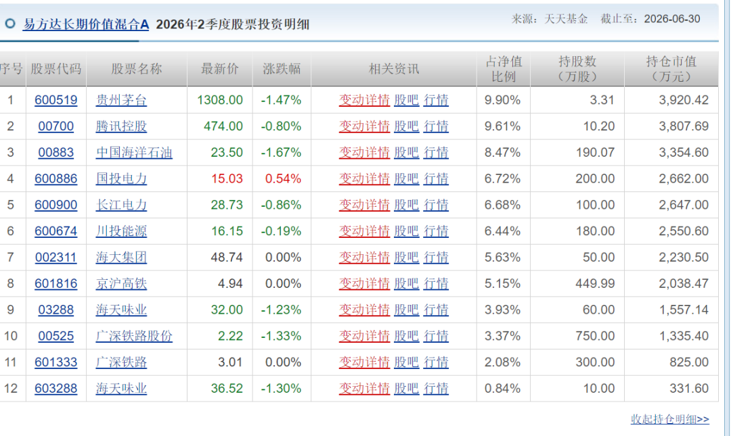Select the share count 449.99

[x=595, y=284]
